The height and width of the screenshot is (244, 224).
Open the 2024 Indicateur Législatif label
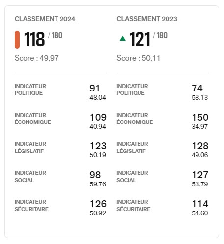pyautogui.click(x=30, y=147)
